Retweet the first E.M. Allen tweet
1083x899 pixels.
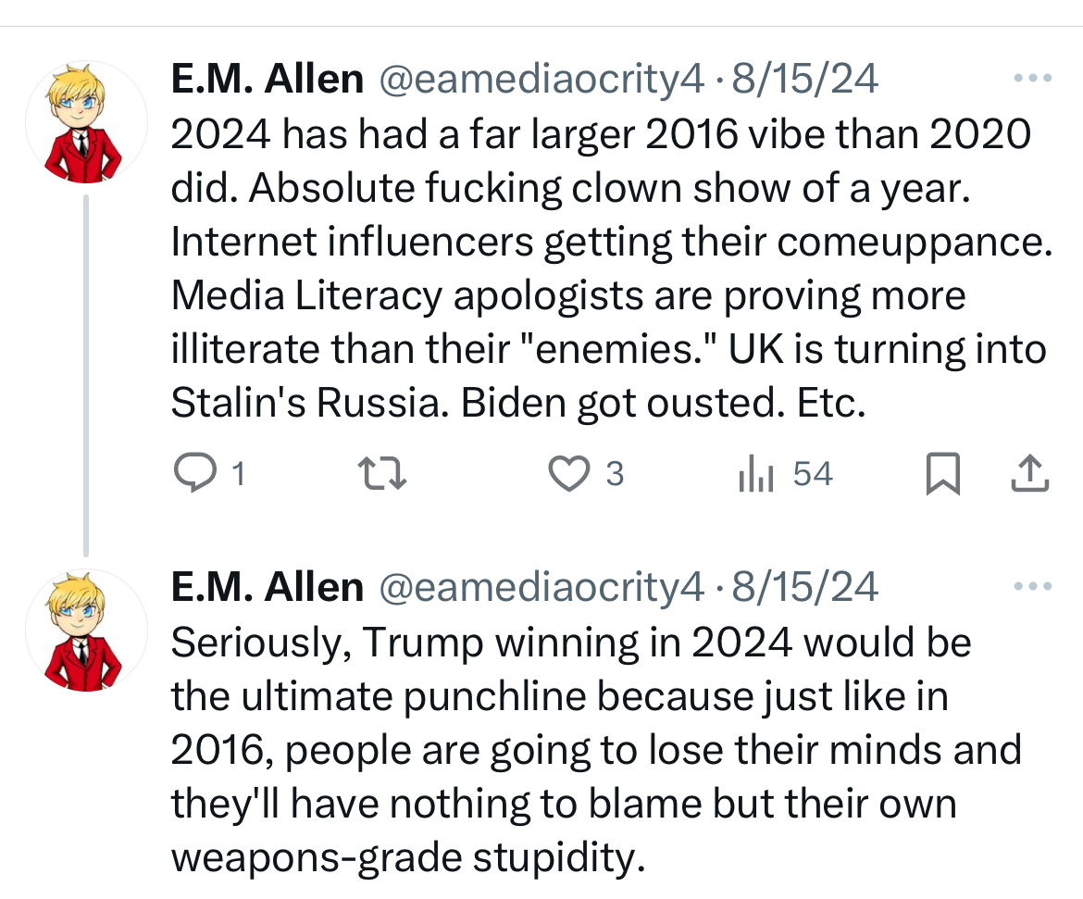[x=382, y=474]
